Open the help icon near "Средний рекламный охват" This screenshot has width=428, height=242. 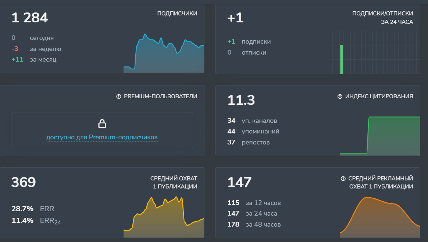[343, 178]
